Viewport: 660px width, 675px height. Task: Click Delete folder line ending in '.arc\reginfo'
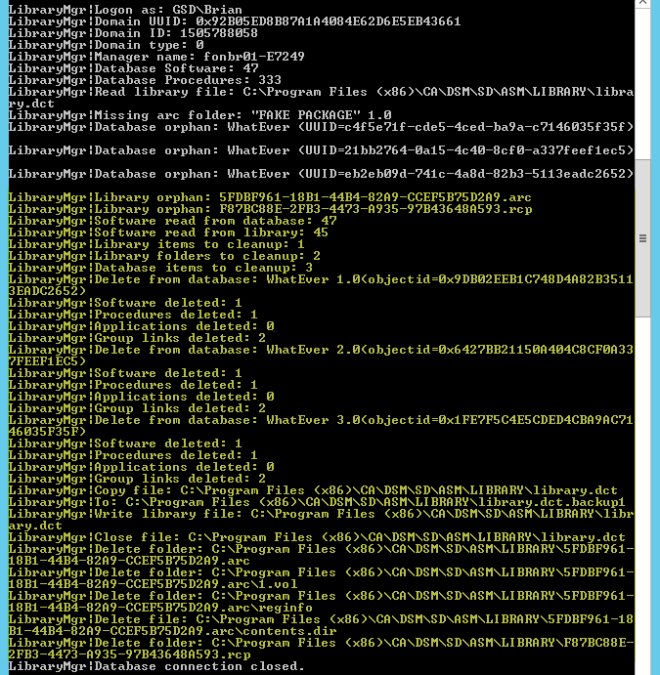click(321, 602)
